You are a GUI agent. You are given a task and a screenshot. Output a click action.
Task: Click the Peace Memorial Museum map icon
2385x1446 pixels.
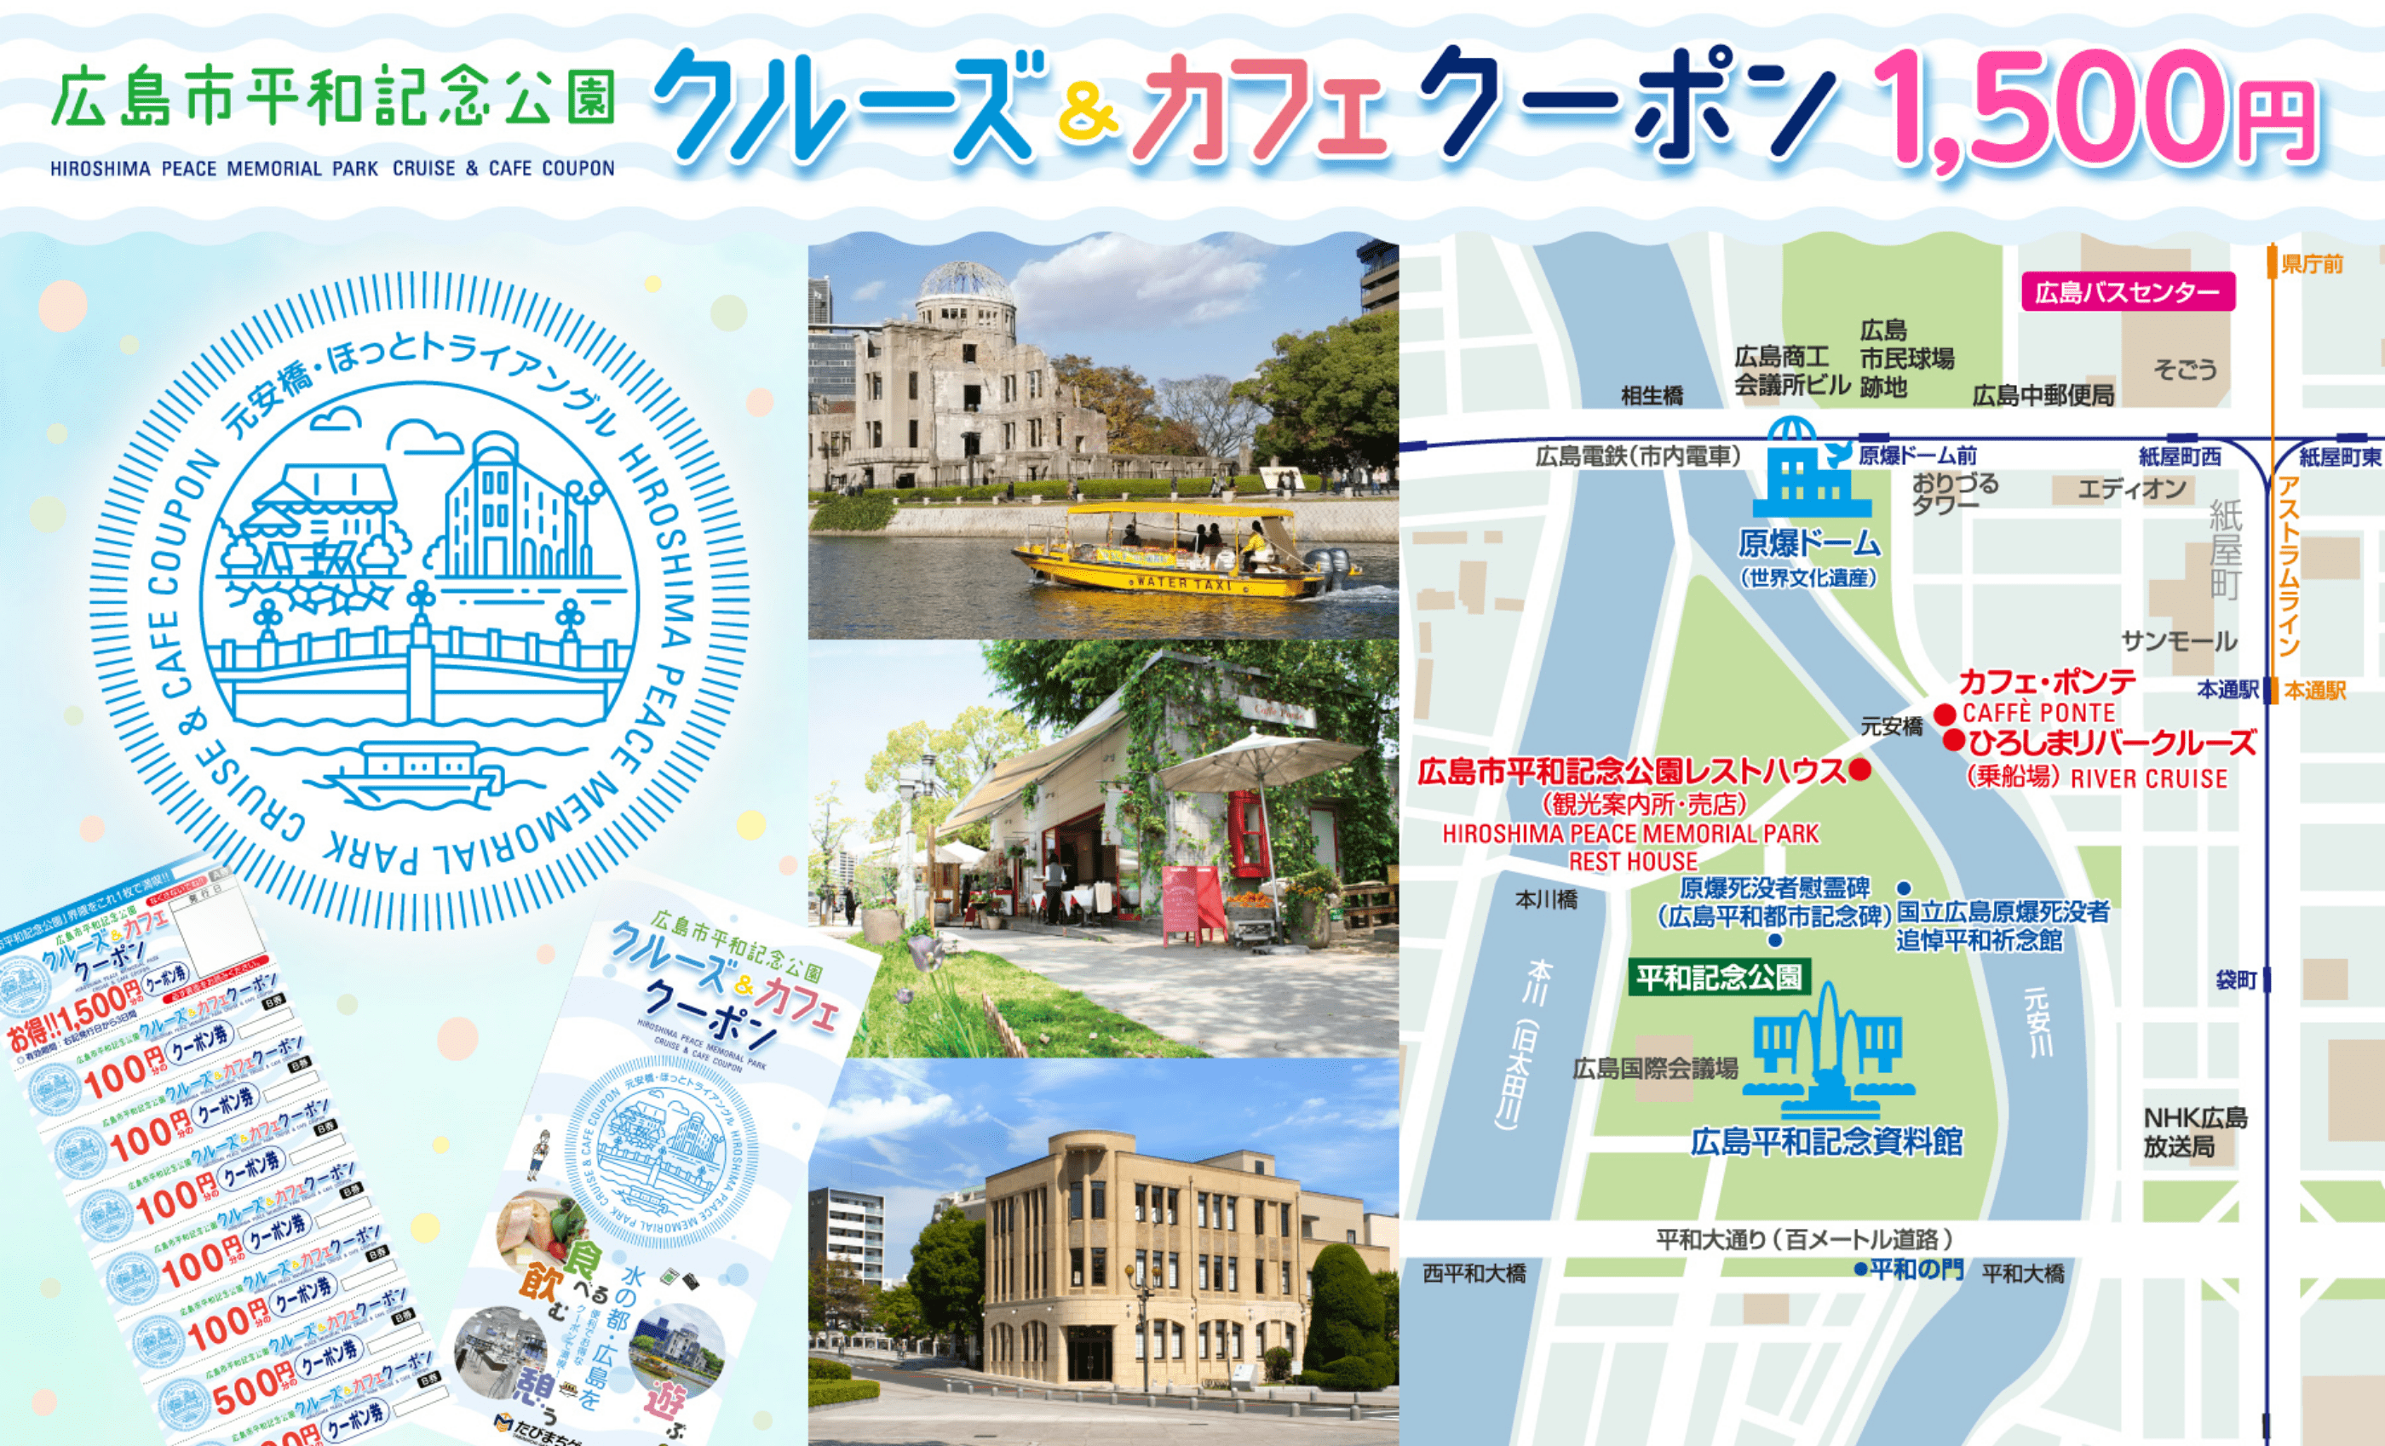pyautogui.click(x=1827, y=1051)
